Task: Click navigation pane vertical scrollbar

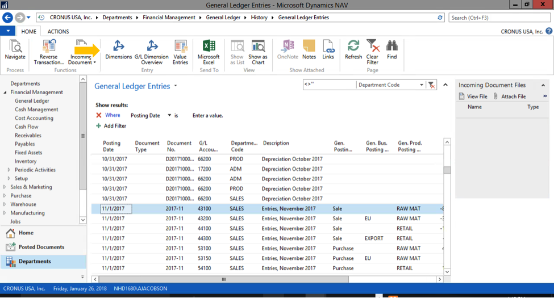Action: [83, 136]
